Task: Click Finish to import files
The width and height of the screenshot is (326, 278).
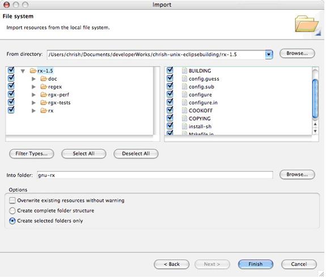Action: (256, 264)
